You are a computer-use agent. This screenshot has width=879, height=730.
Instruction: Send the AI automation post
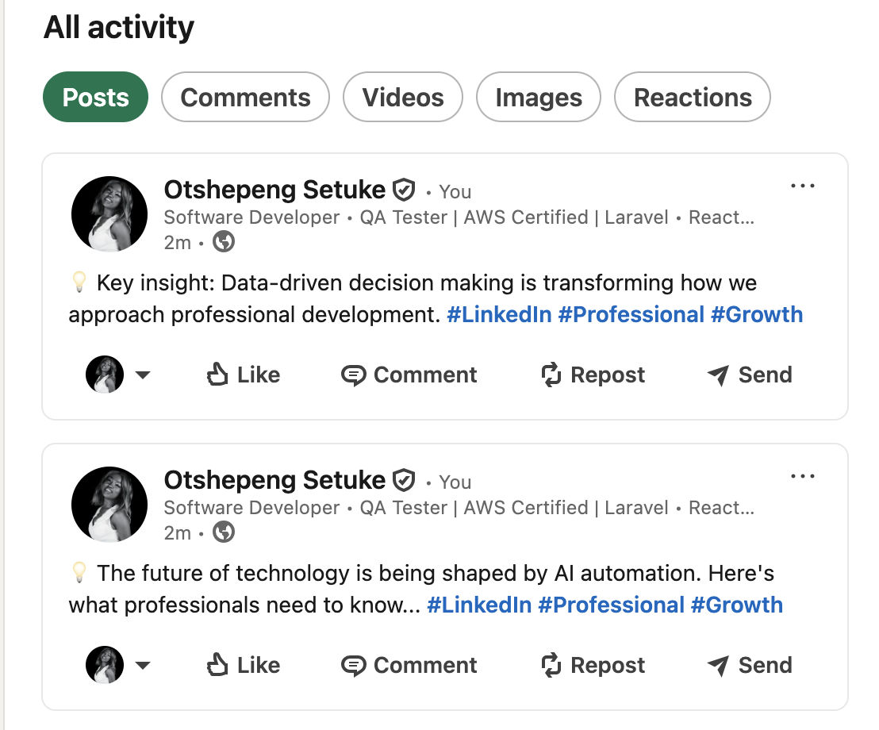(x=749, y=665)
